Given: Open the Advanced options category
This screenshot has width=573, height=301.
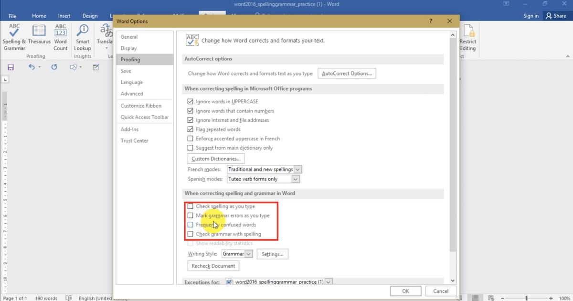Looking at the screenshot, I should 145,94.
